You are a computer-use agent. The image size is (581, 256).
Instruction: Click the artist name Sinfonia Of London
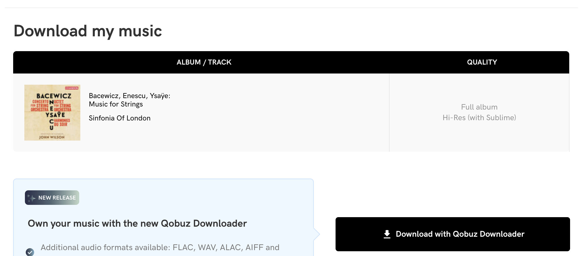click(x=120, y=118)
